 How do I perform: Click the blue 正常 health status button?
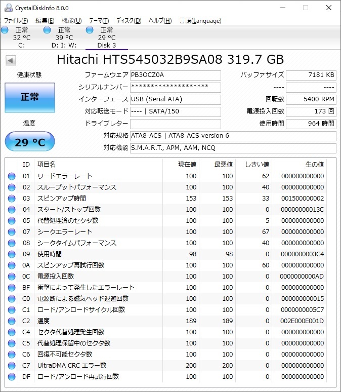(x=30, y=98)
